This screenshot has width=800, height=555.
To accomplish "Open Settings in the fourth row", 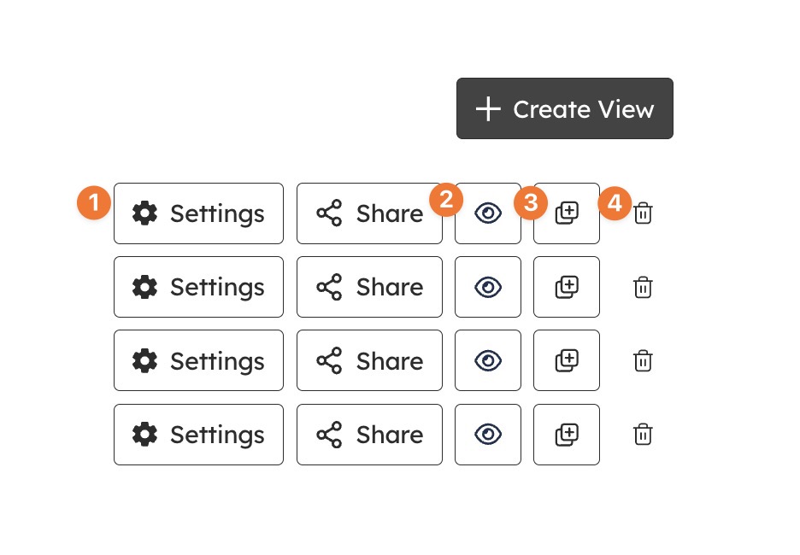I will [x=198, y=435].
